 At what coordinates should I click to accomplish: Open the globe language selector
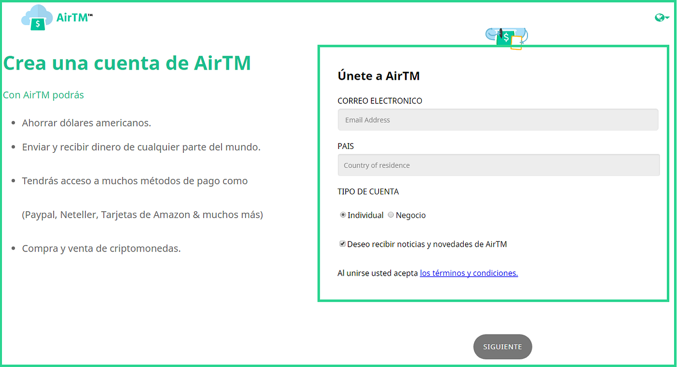click(x=662, y=18)
